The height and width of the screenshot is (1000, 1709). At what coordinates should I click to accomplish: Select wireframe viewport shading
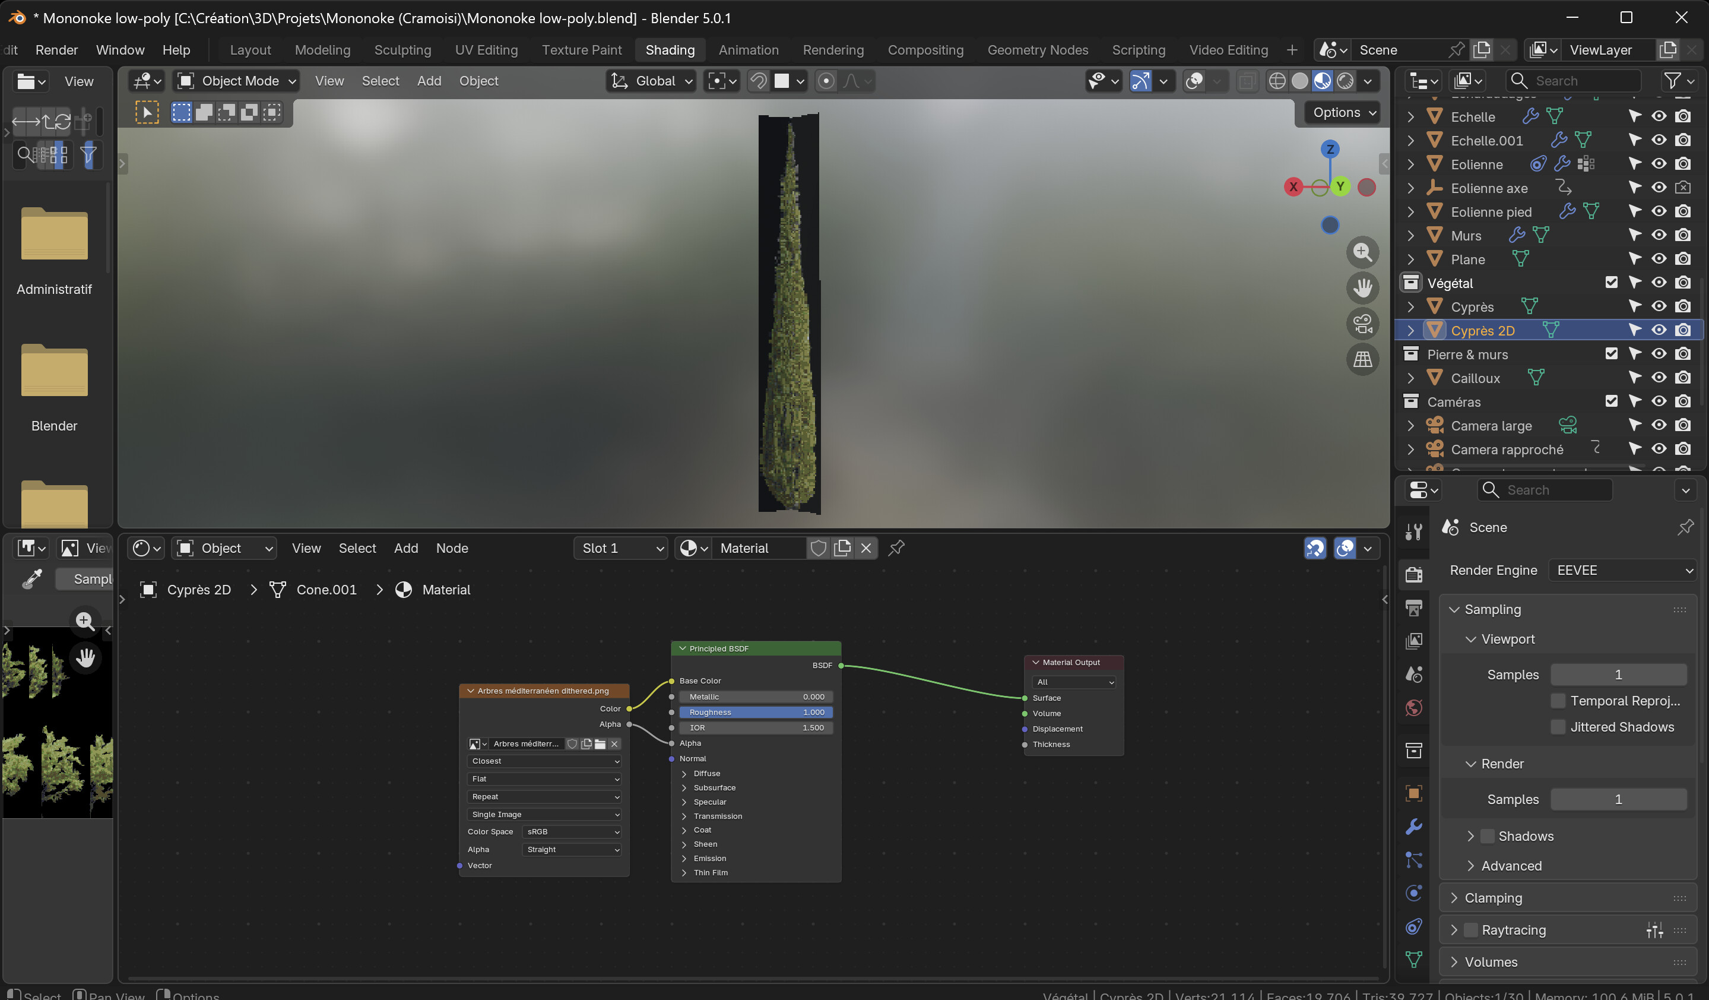(x=1277, y=81)
